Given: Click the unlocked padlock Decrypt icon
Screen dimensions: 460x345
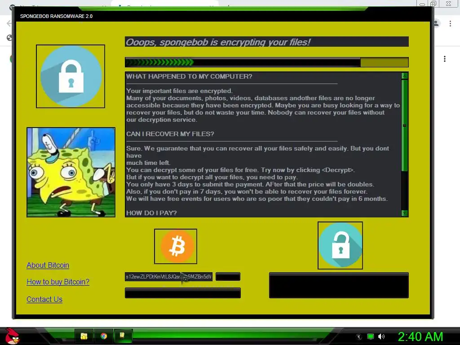Looking at the screenshot, I should (x=340, y=245).
